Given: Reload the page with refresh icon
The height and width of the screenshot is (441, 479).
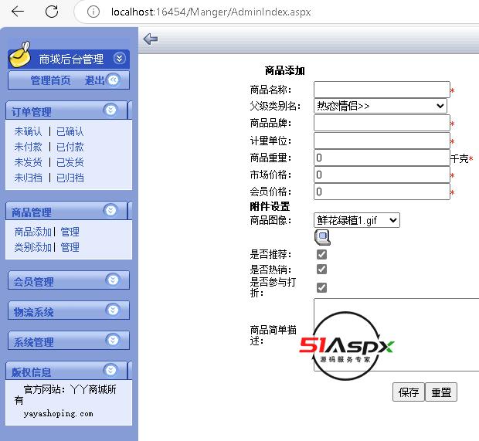Looking at the screenshot, I should (52, 12).
